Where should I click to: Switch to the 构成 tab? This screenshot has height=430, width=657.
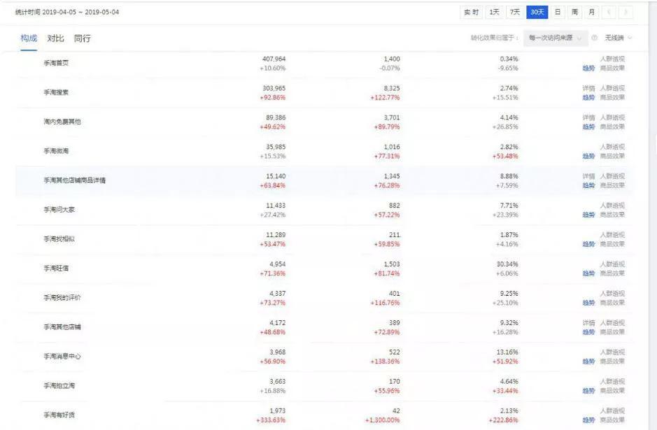29,38
